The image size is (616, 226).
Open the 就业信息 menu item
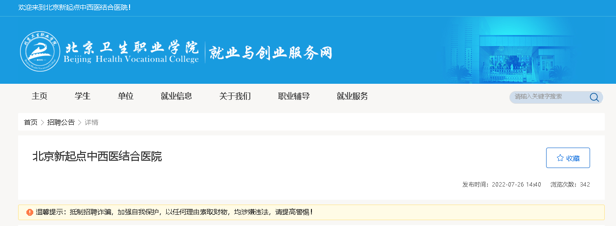tap(176, 96)
